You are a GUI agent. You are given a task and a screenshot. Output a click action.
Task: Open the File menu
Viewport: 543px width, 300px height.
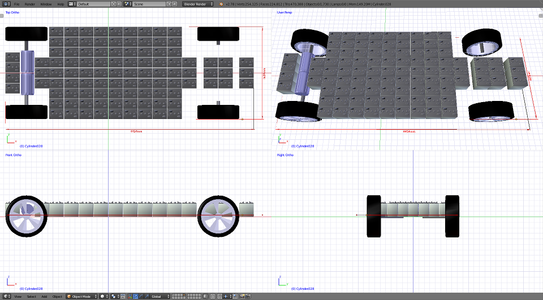pos(17,4)
